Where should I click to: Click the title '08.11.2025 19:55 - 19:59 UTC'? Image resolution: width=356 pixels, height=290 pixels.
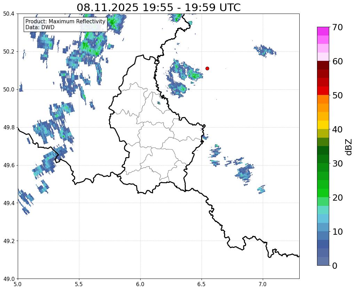pos(158,7)
